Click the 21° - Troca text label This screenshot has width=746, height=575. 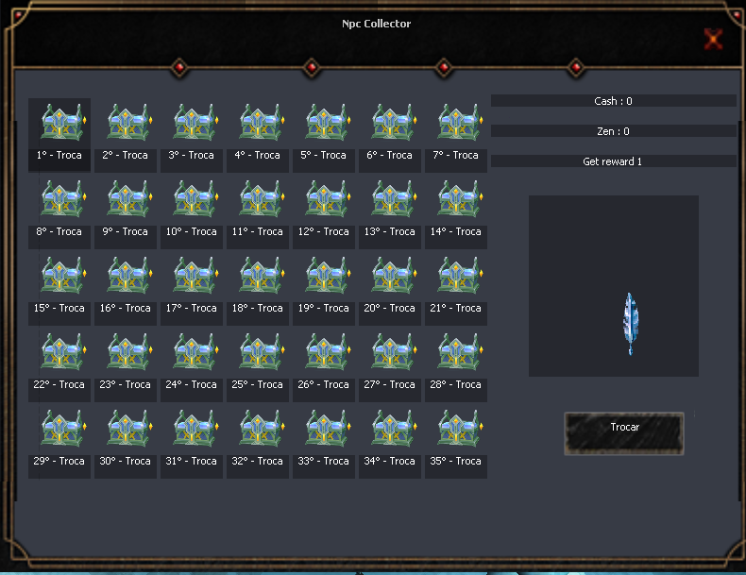tap(456, 308)
